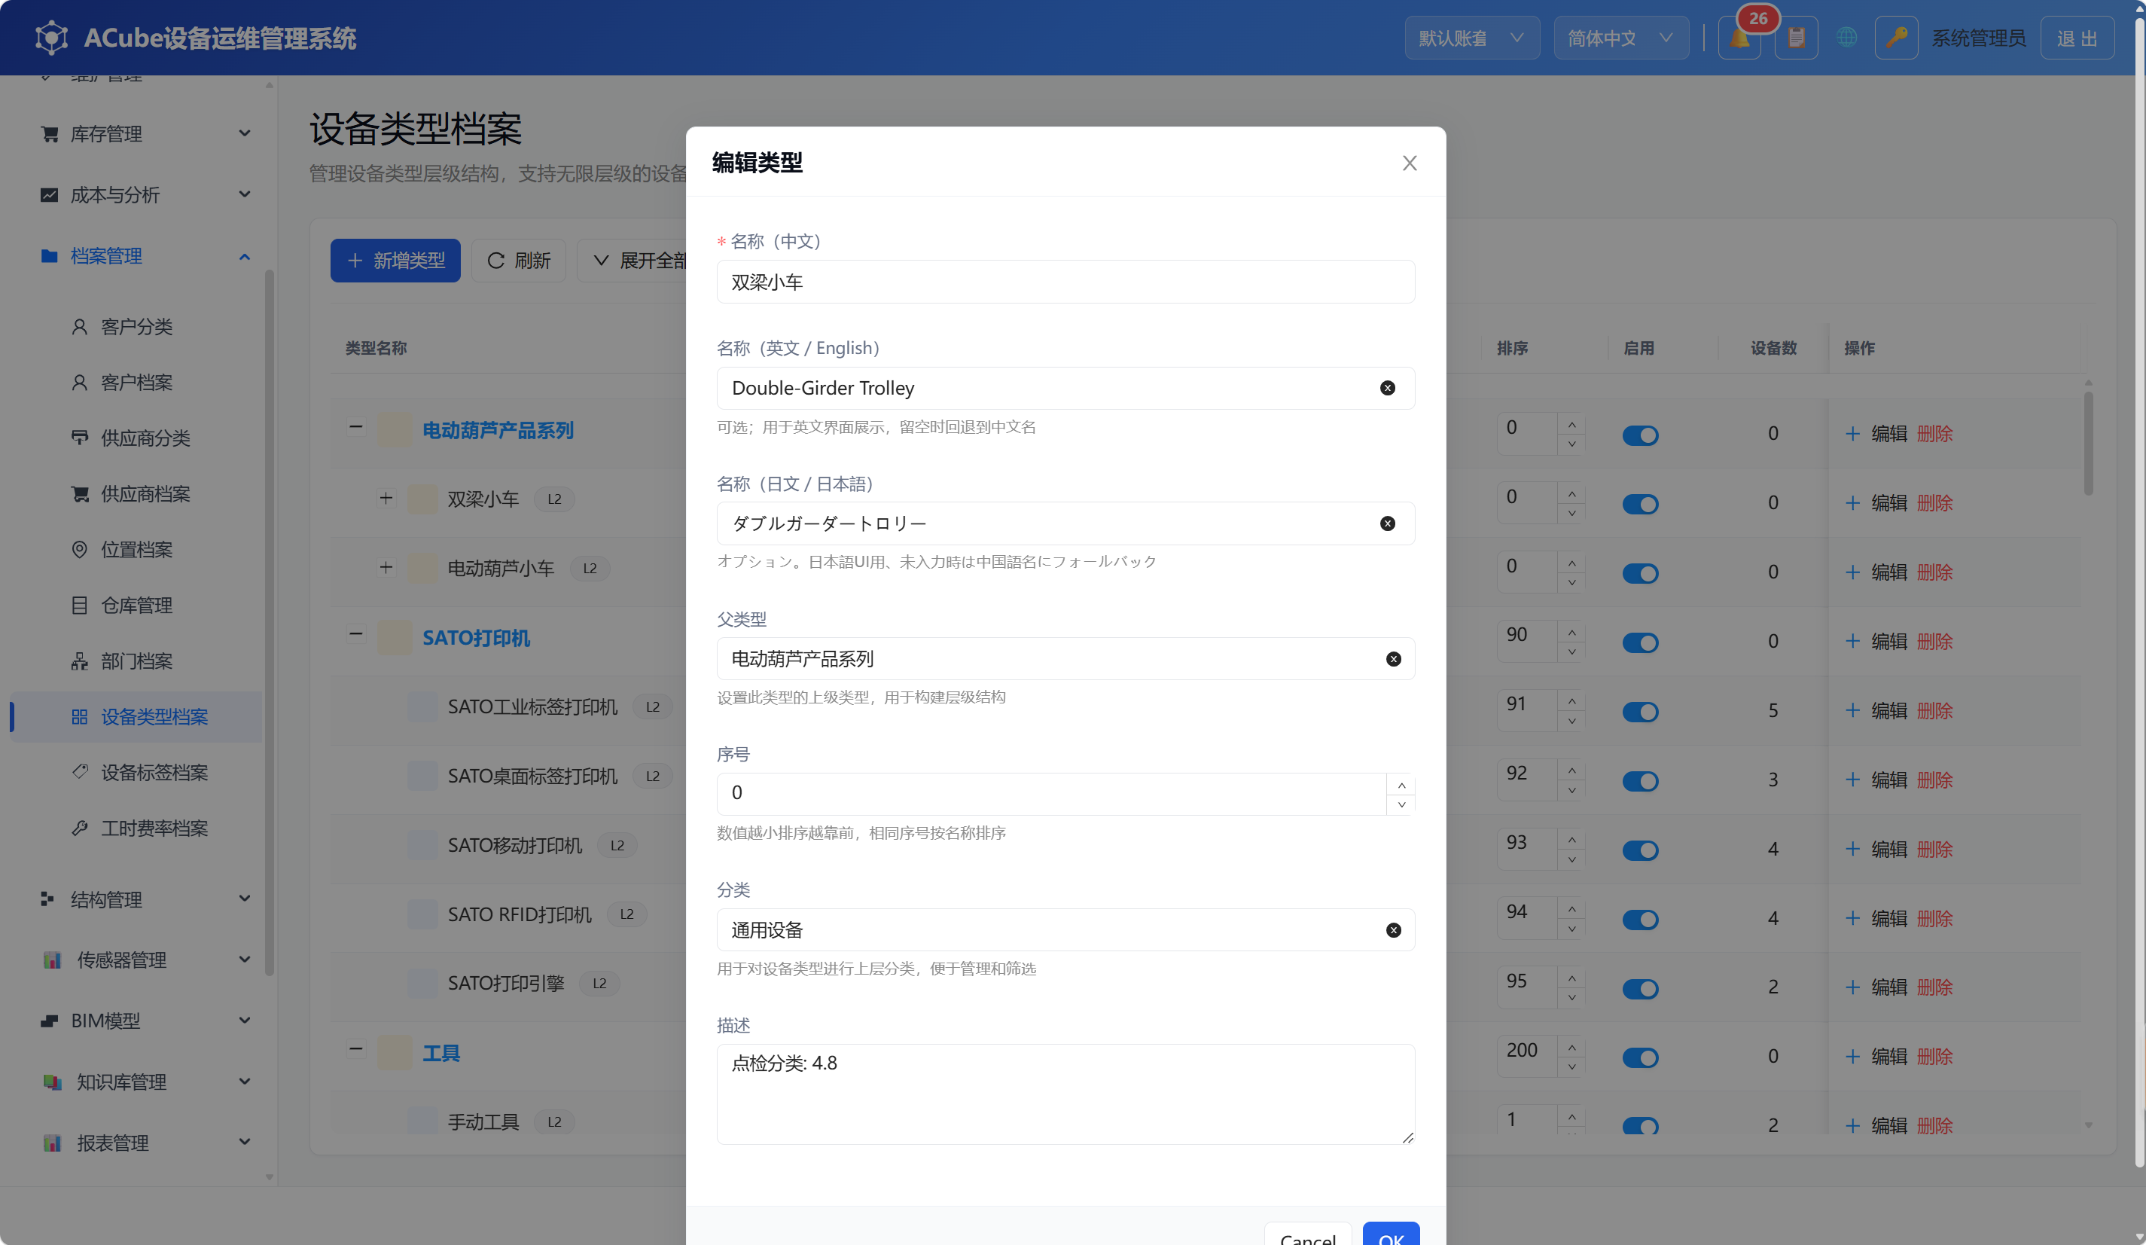Toggle 启用 switch for SATO RFID打印机
The image size is (2146, 1245).
point(1640,920)
